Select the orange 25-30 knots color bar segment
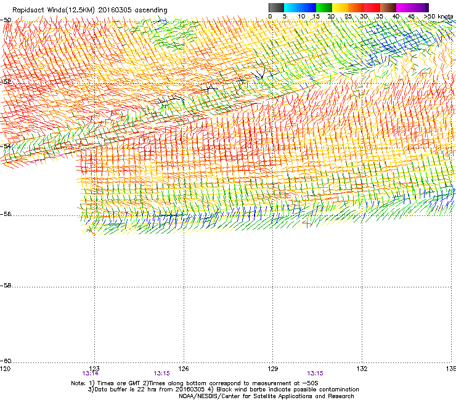Screen dimensions: 456x400 point(356,7)
